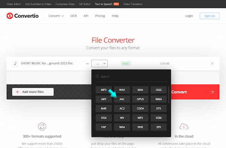This screenshot has height=148, width=226.
Task: Click the format list scrollbar
Action: click(x=169, y=95)
